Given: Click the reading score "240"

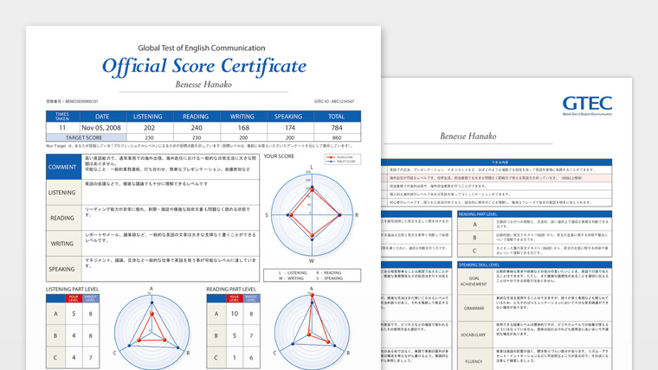Looking at the screenshot, I should [197, 128].
